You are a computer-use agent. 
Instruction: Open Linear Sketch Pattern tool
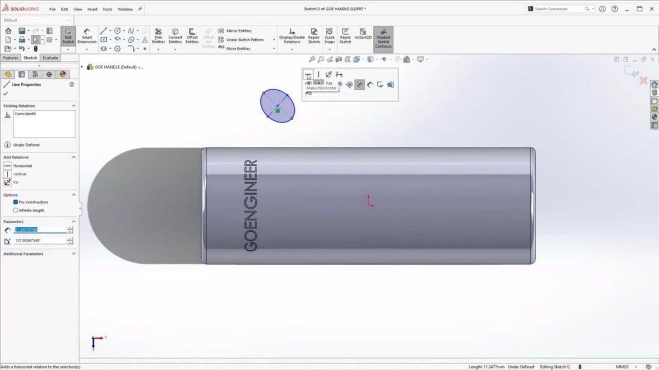point(241,39)
